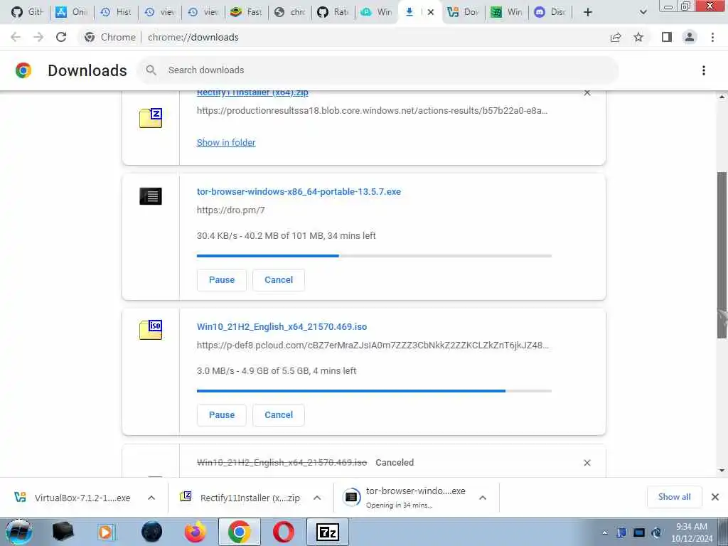Viewport: 728px width, 546px height.
Task: Pause the Win10_21H2 ISO download
Action: [222, 415]
